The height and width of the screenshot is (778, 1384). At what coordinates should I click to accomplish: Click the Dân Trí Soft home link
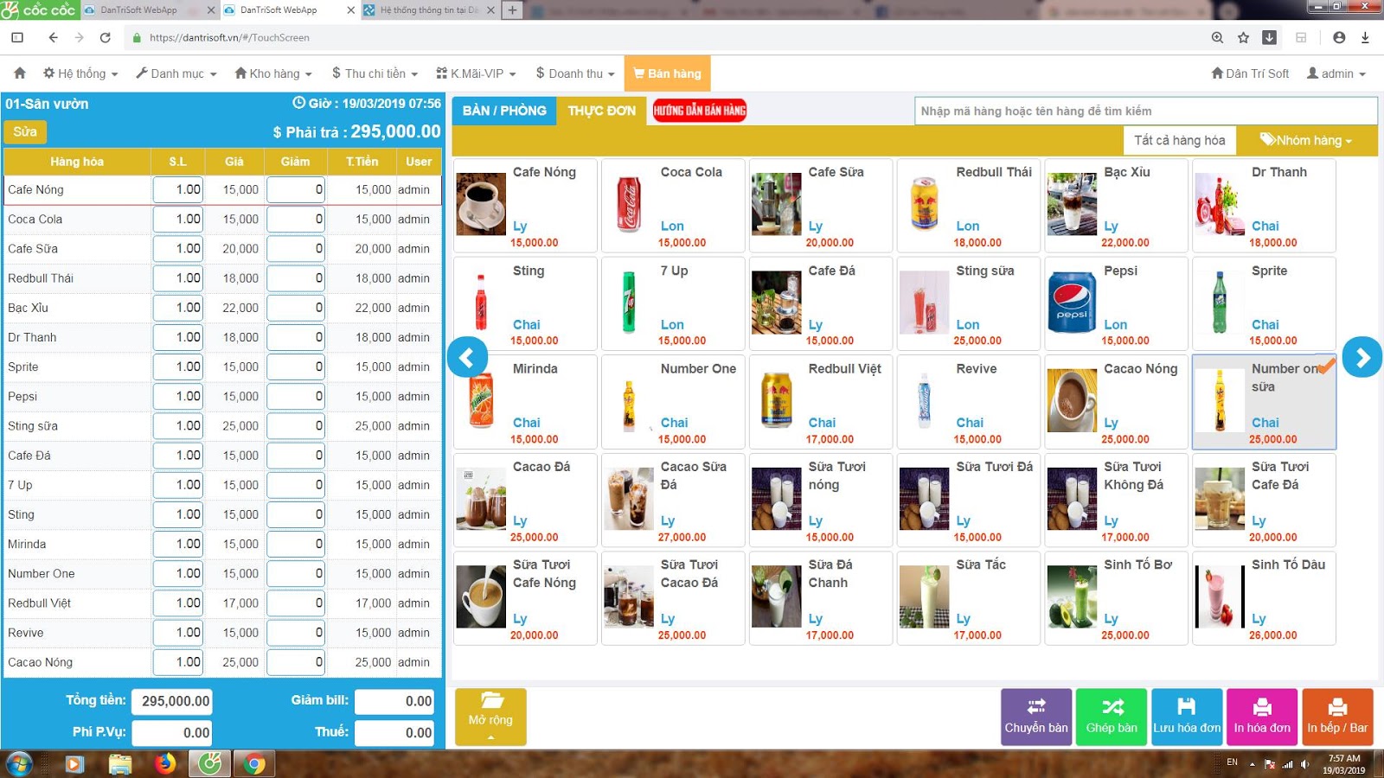pyautogui.click(x=1250, y=73)
